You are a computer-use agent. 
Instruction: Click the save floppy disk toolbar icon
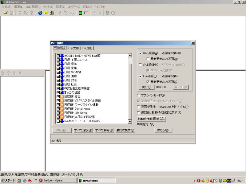11,13
